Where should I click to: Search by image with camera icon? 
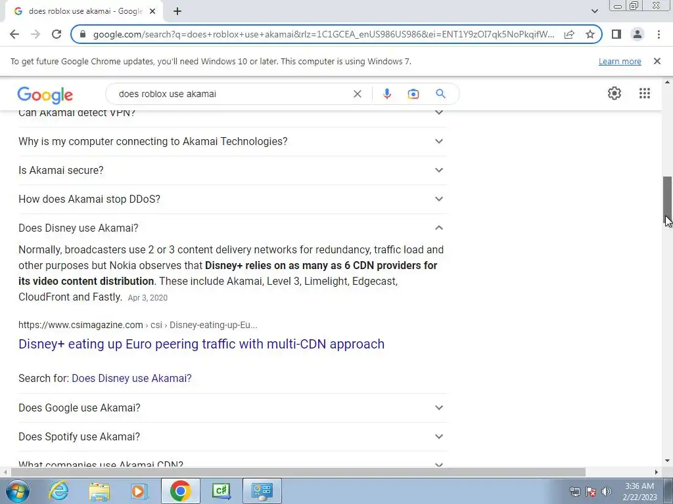click(413, 94)
